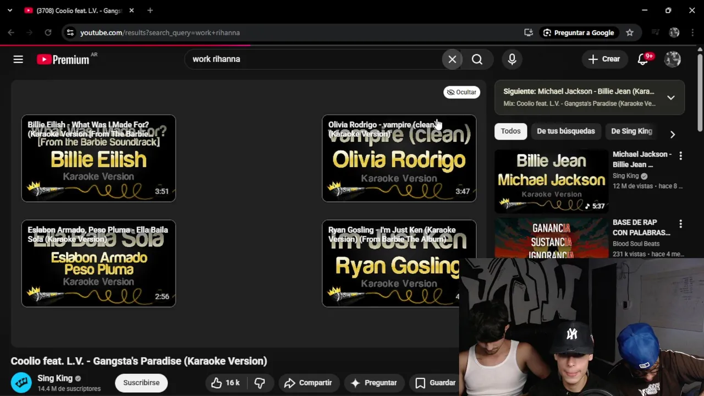View site information icon in address bar
Viewport: 704px width, 396px height.
[x=70, y=32]
